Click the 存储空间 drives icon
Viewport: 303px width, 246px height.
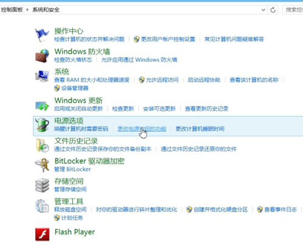(42, 185)
